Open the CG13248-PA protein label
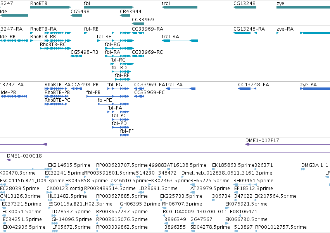Image resolution: width=330 pixels, height=233 pixels. 254,85
